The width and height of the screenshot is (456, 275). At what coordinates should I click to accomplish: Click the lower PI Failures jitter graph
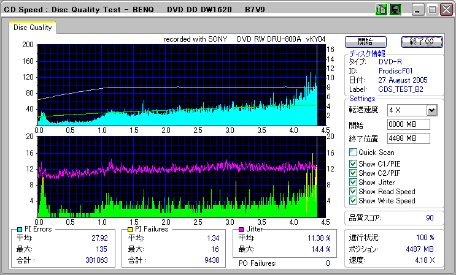point(182,177)
